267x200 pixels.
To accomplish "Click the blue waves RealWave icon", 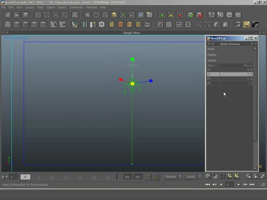I will click(x=141, y=15).
